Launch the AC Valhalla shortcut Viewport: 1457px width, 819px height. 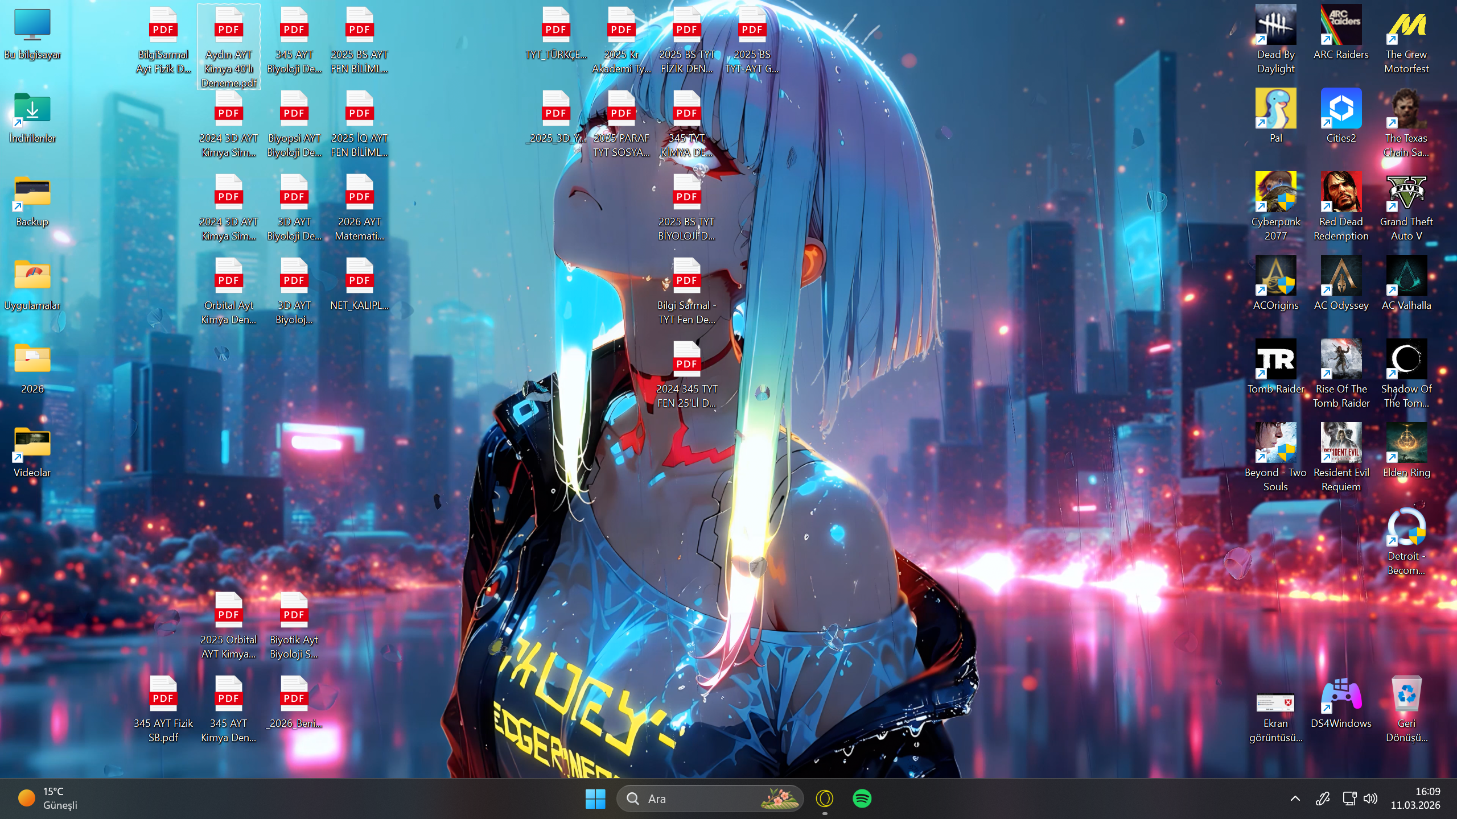1406,284
